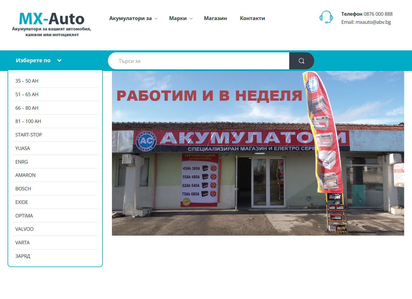Collapse the Изберете по category dropdown
The height and width of the screenshot is (299, 412).
point(39,60)
